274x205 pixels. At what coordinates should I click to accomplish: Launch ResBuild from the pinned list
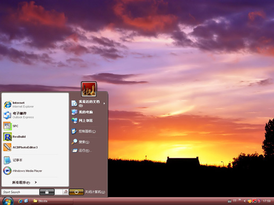[14, 137]
